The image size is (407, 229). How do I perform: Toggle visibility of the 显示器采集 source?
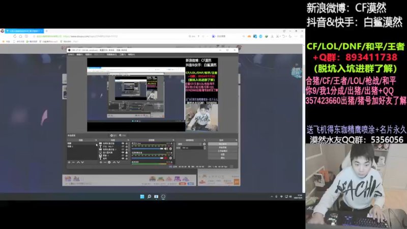123,152
